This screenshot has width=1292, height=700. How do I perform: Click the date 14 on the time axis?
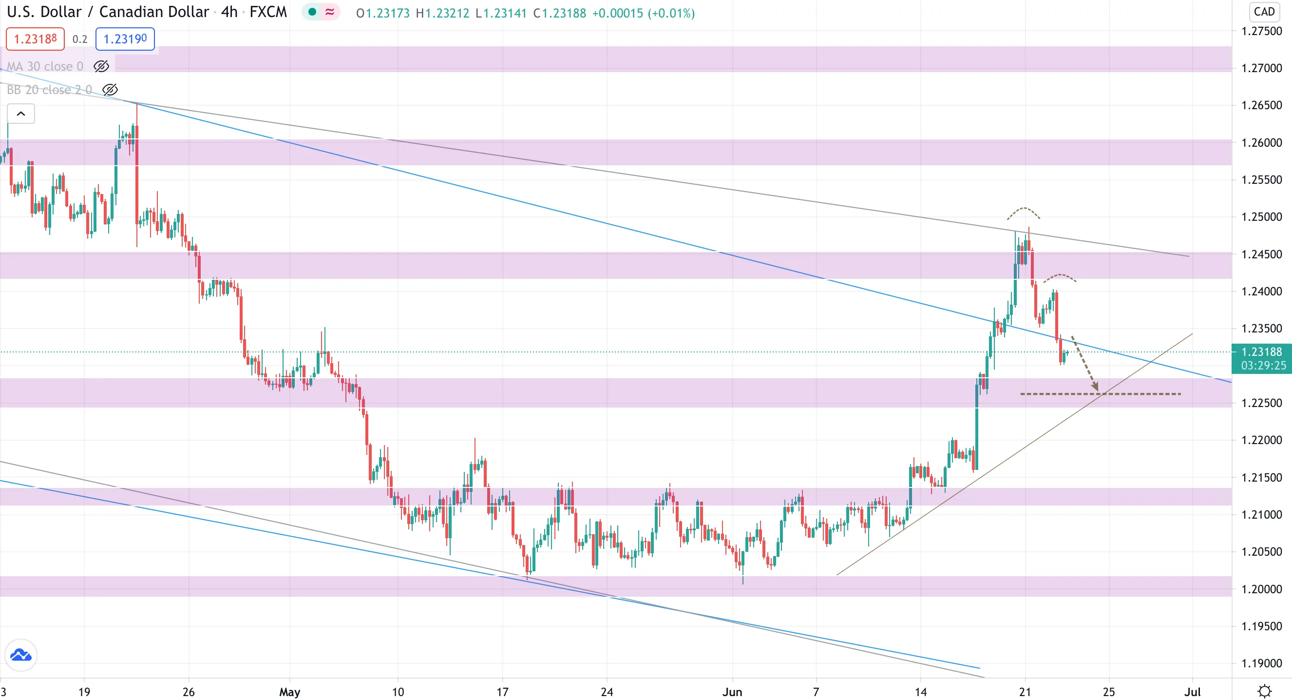920,692
